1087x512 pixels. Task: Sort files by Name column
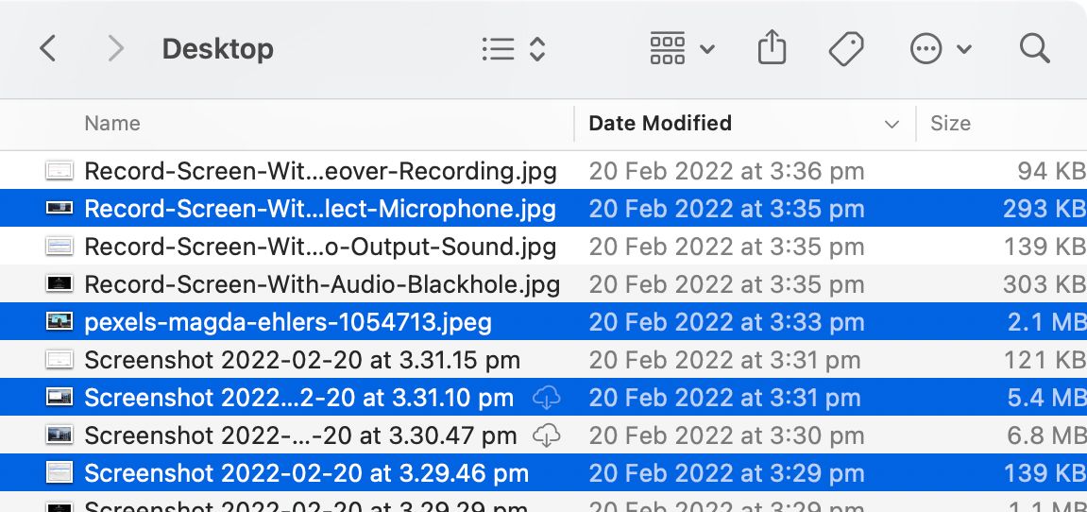(112, 124)
